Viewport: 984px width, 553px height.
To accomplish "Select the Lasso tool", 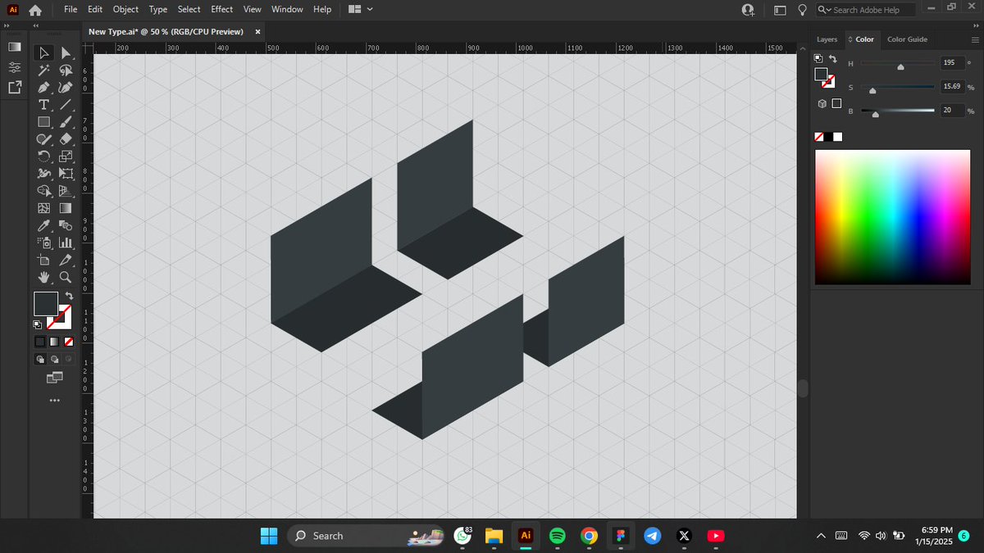I will 66,70.
